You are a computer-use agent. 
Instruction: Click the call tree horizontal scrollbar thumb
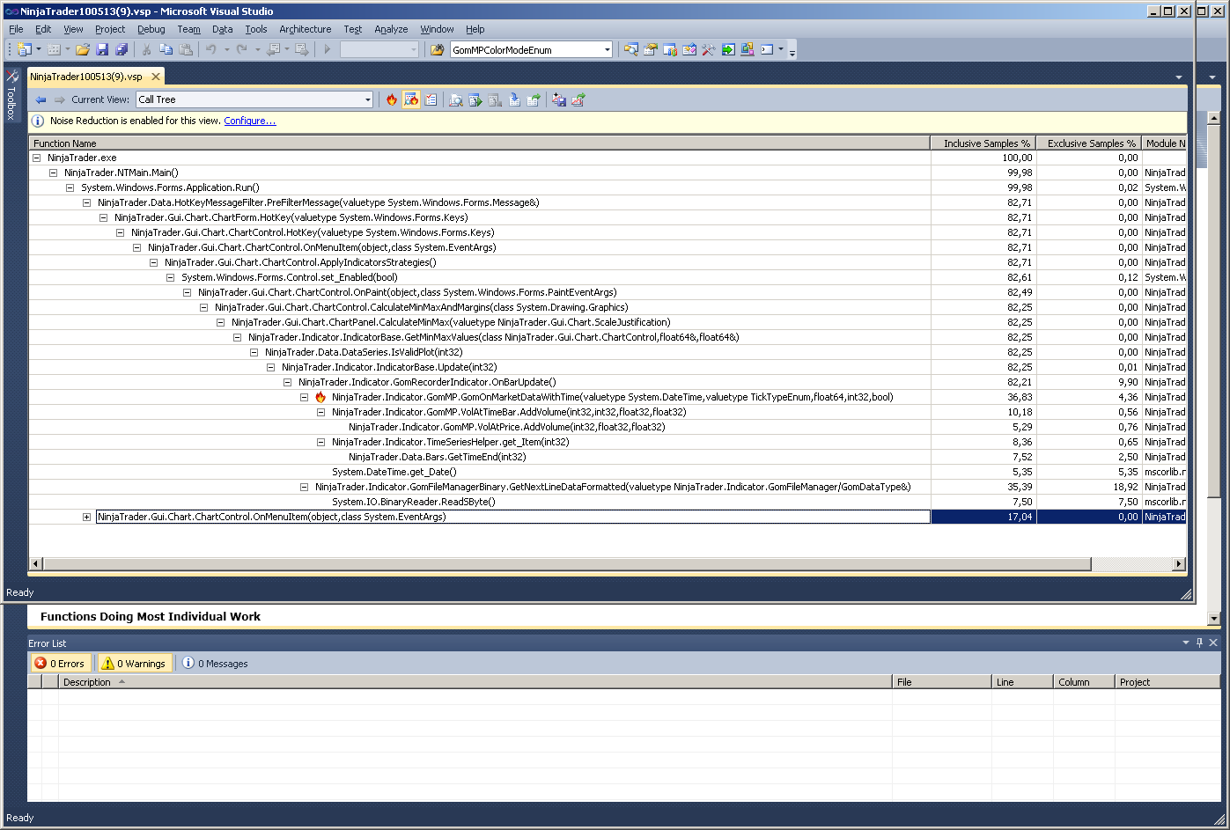[567, 563]
